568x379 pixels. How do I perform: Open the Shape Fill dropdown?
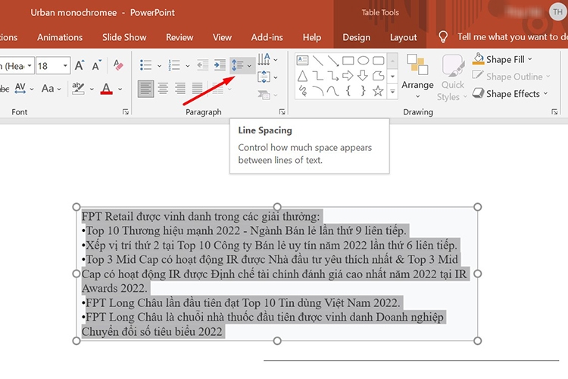click(502, 59)
